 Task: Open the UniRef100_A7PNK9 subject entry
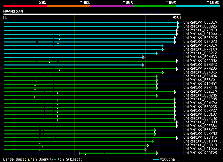200,30
